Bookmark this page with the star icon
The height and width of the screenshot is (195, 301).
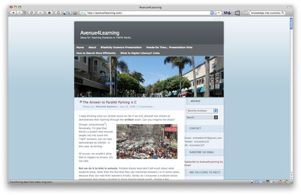[215, 13]
